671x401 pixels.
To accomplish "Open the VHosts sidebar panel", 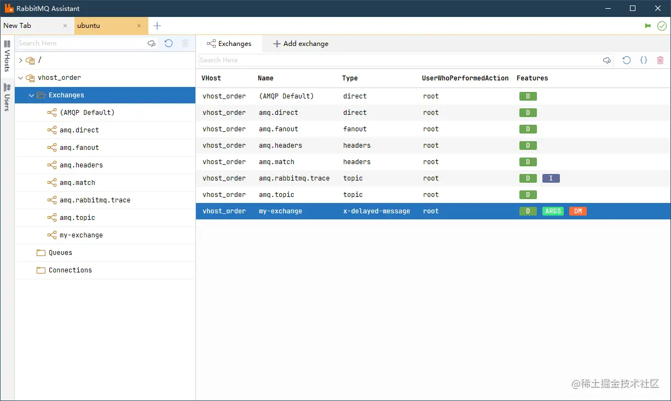I will coord(7,56).
